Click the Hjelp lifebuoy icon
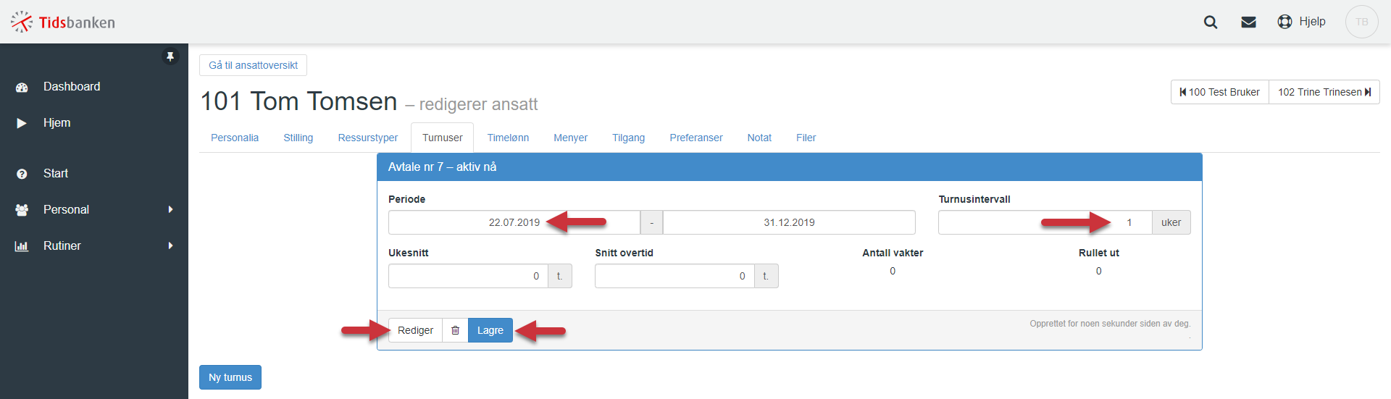Viewport: 1391px width, 399px height. [1285, 22]
